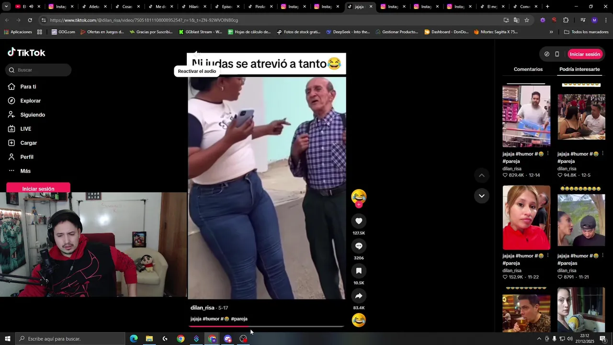Open the spinning sound disc below the share count

(x=359, y=320)
